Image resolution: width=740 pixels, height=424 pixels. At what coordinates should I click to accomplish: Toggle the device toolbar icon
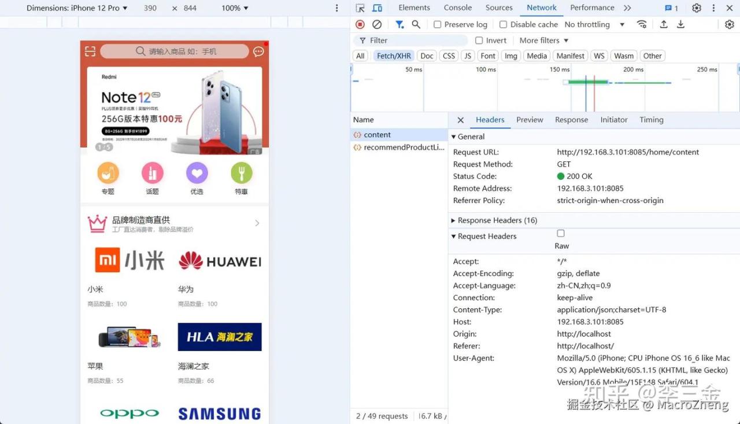[x=378, y=8]
